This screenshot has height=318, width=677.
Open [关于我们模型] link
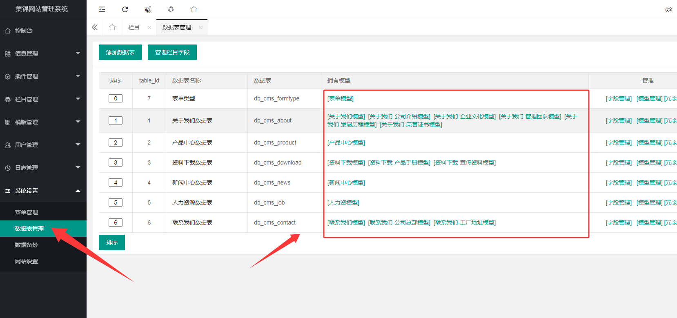point(346,116)
